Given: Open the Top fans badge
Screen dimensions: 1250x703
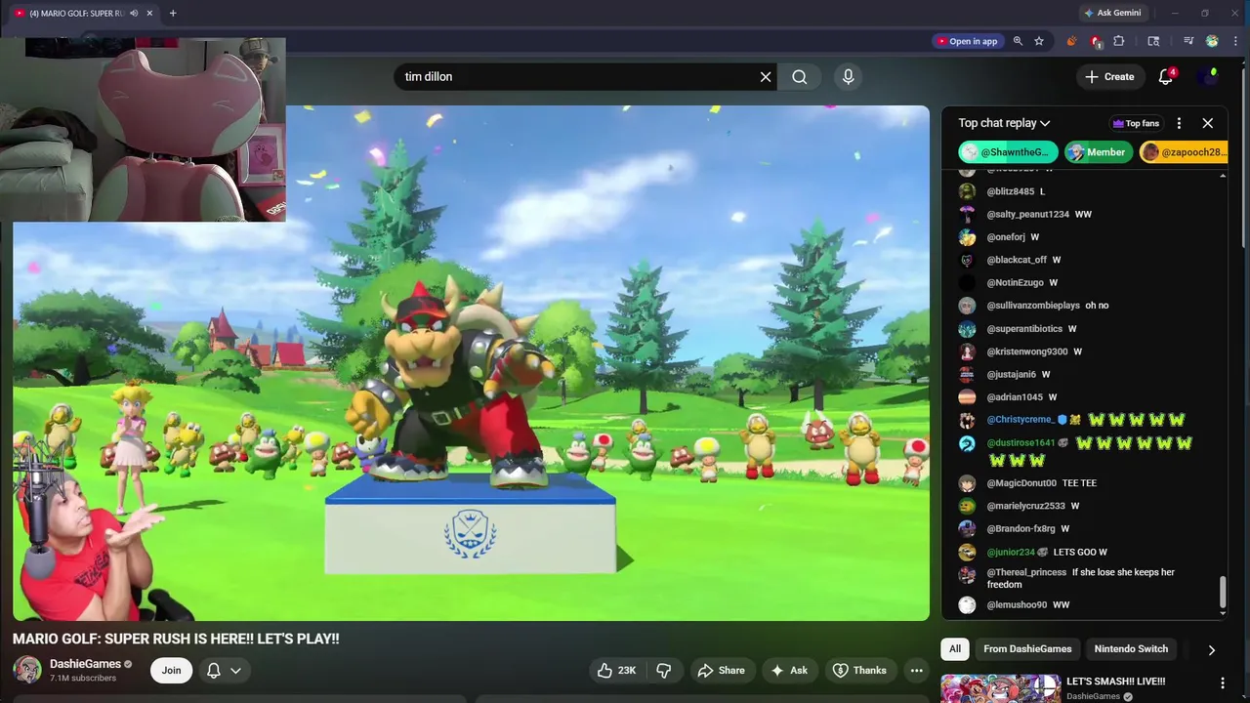Looking at the screenshot, I should point(1136,123).
